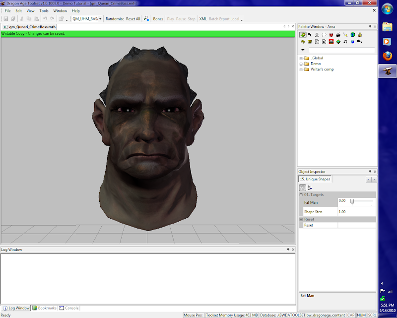
Task: Select the clapperboard cutscene palette icon
Action: (338, 35)
